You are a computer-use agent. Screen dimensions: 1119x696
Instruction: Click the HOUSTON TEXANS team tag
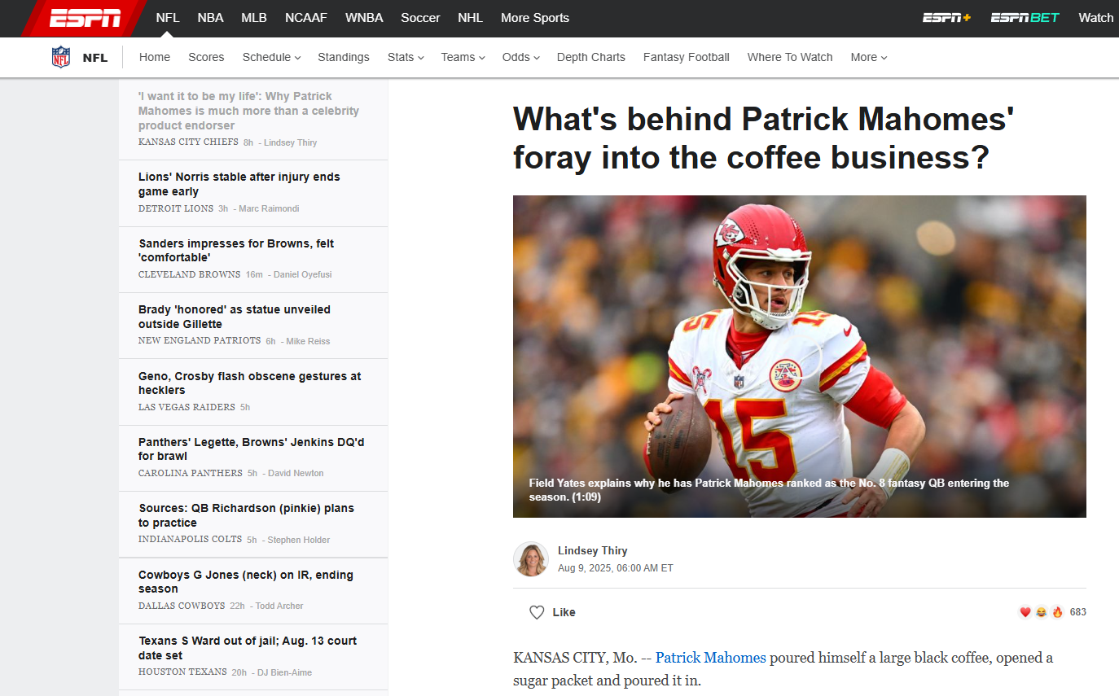[x=182, y=672]
